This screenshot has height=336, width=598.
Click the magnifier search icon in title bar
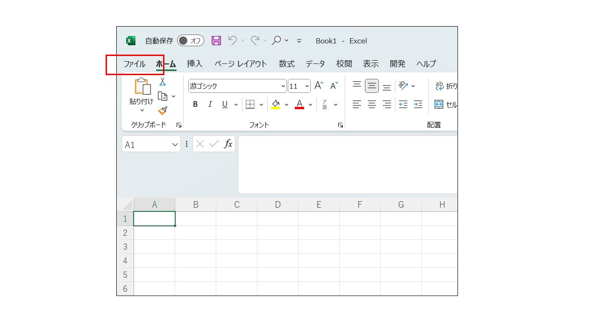[276, 41]
